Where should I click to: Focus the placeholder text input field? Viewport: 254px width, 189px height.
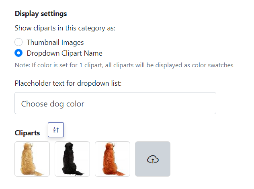click(115, 103)
